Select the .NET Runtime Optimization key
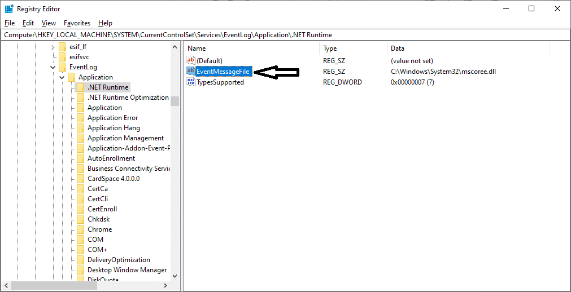The image size is (571, 292). pos(128,98)
